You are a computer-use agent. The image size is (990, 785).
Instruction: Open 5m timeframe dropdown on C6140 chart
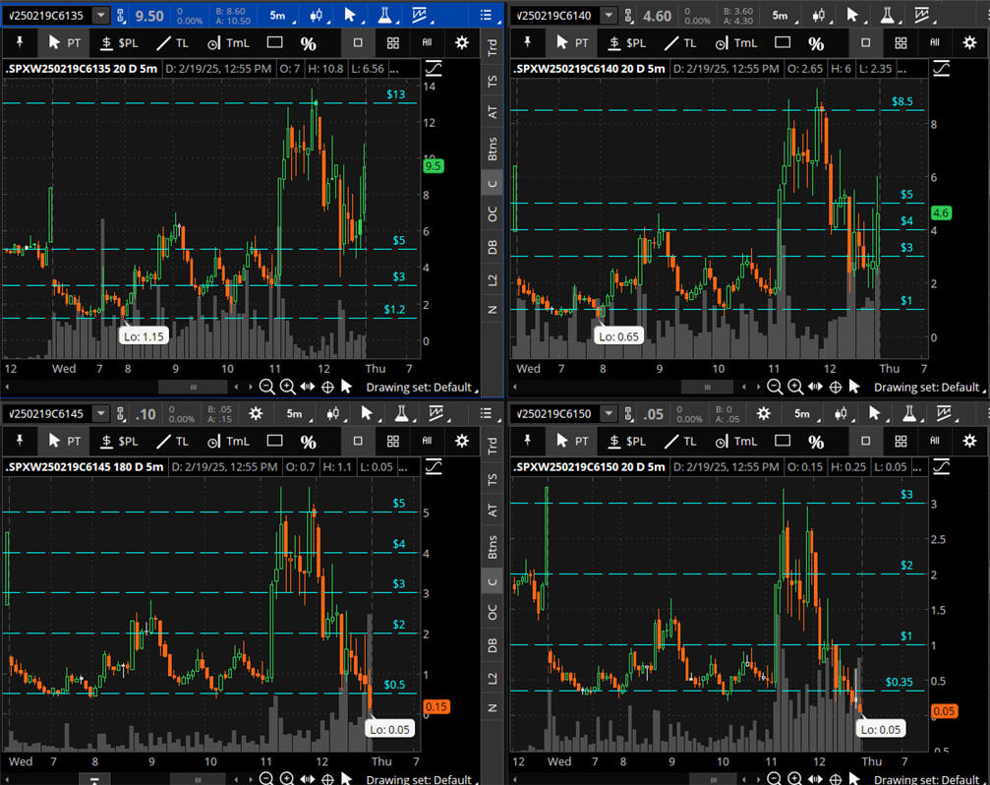tap(780, 16)
